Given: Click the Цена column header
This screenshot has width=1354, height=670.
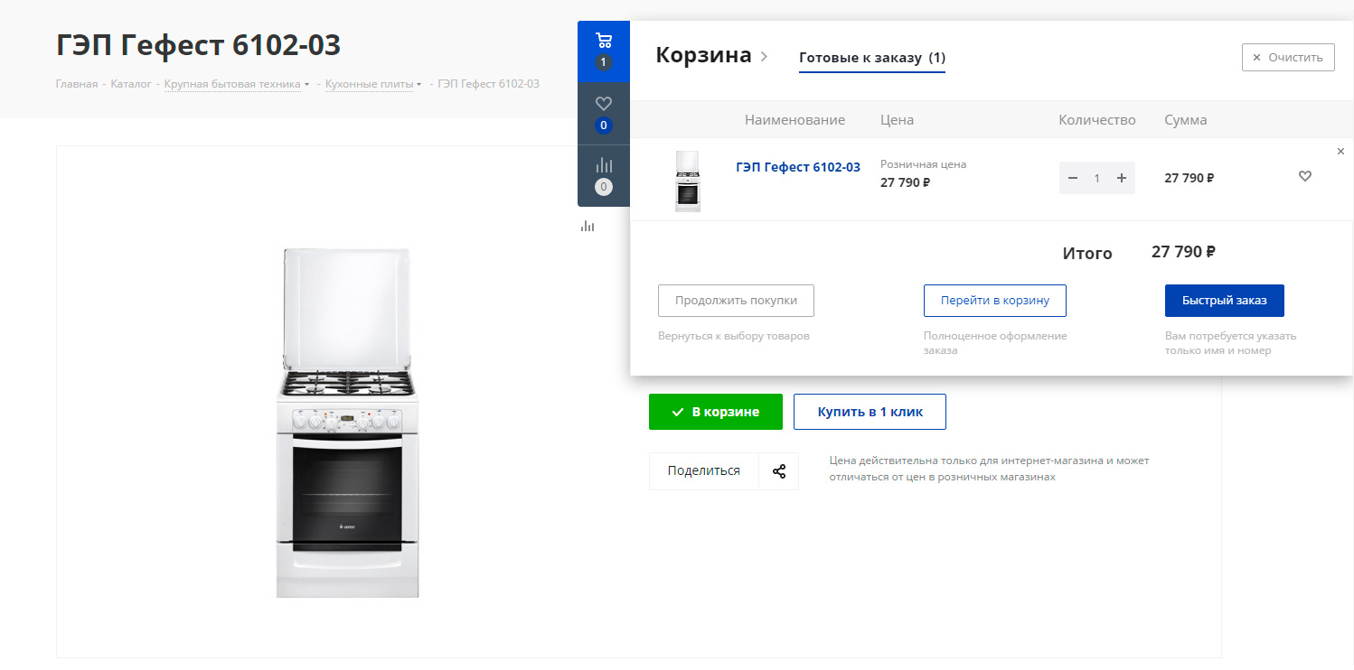Looking at the screenshot, I should (x=897, y=120).
